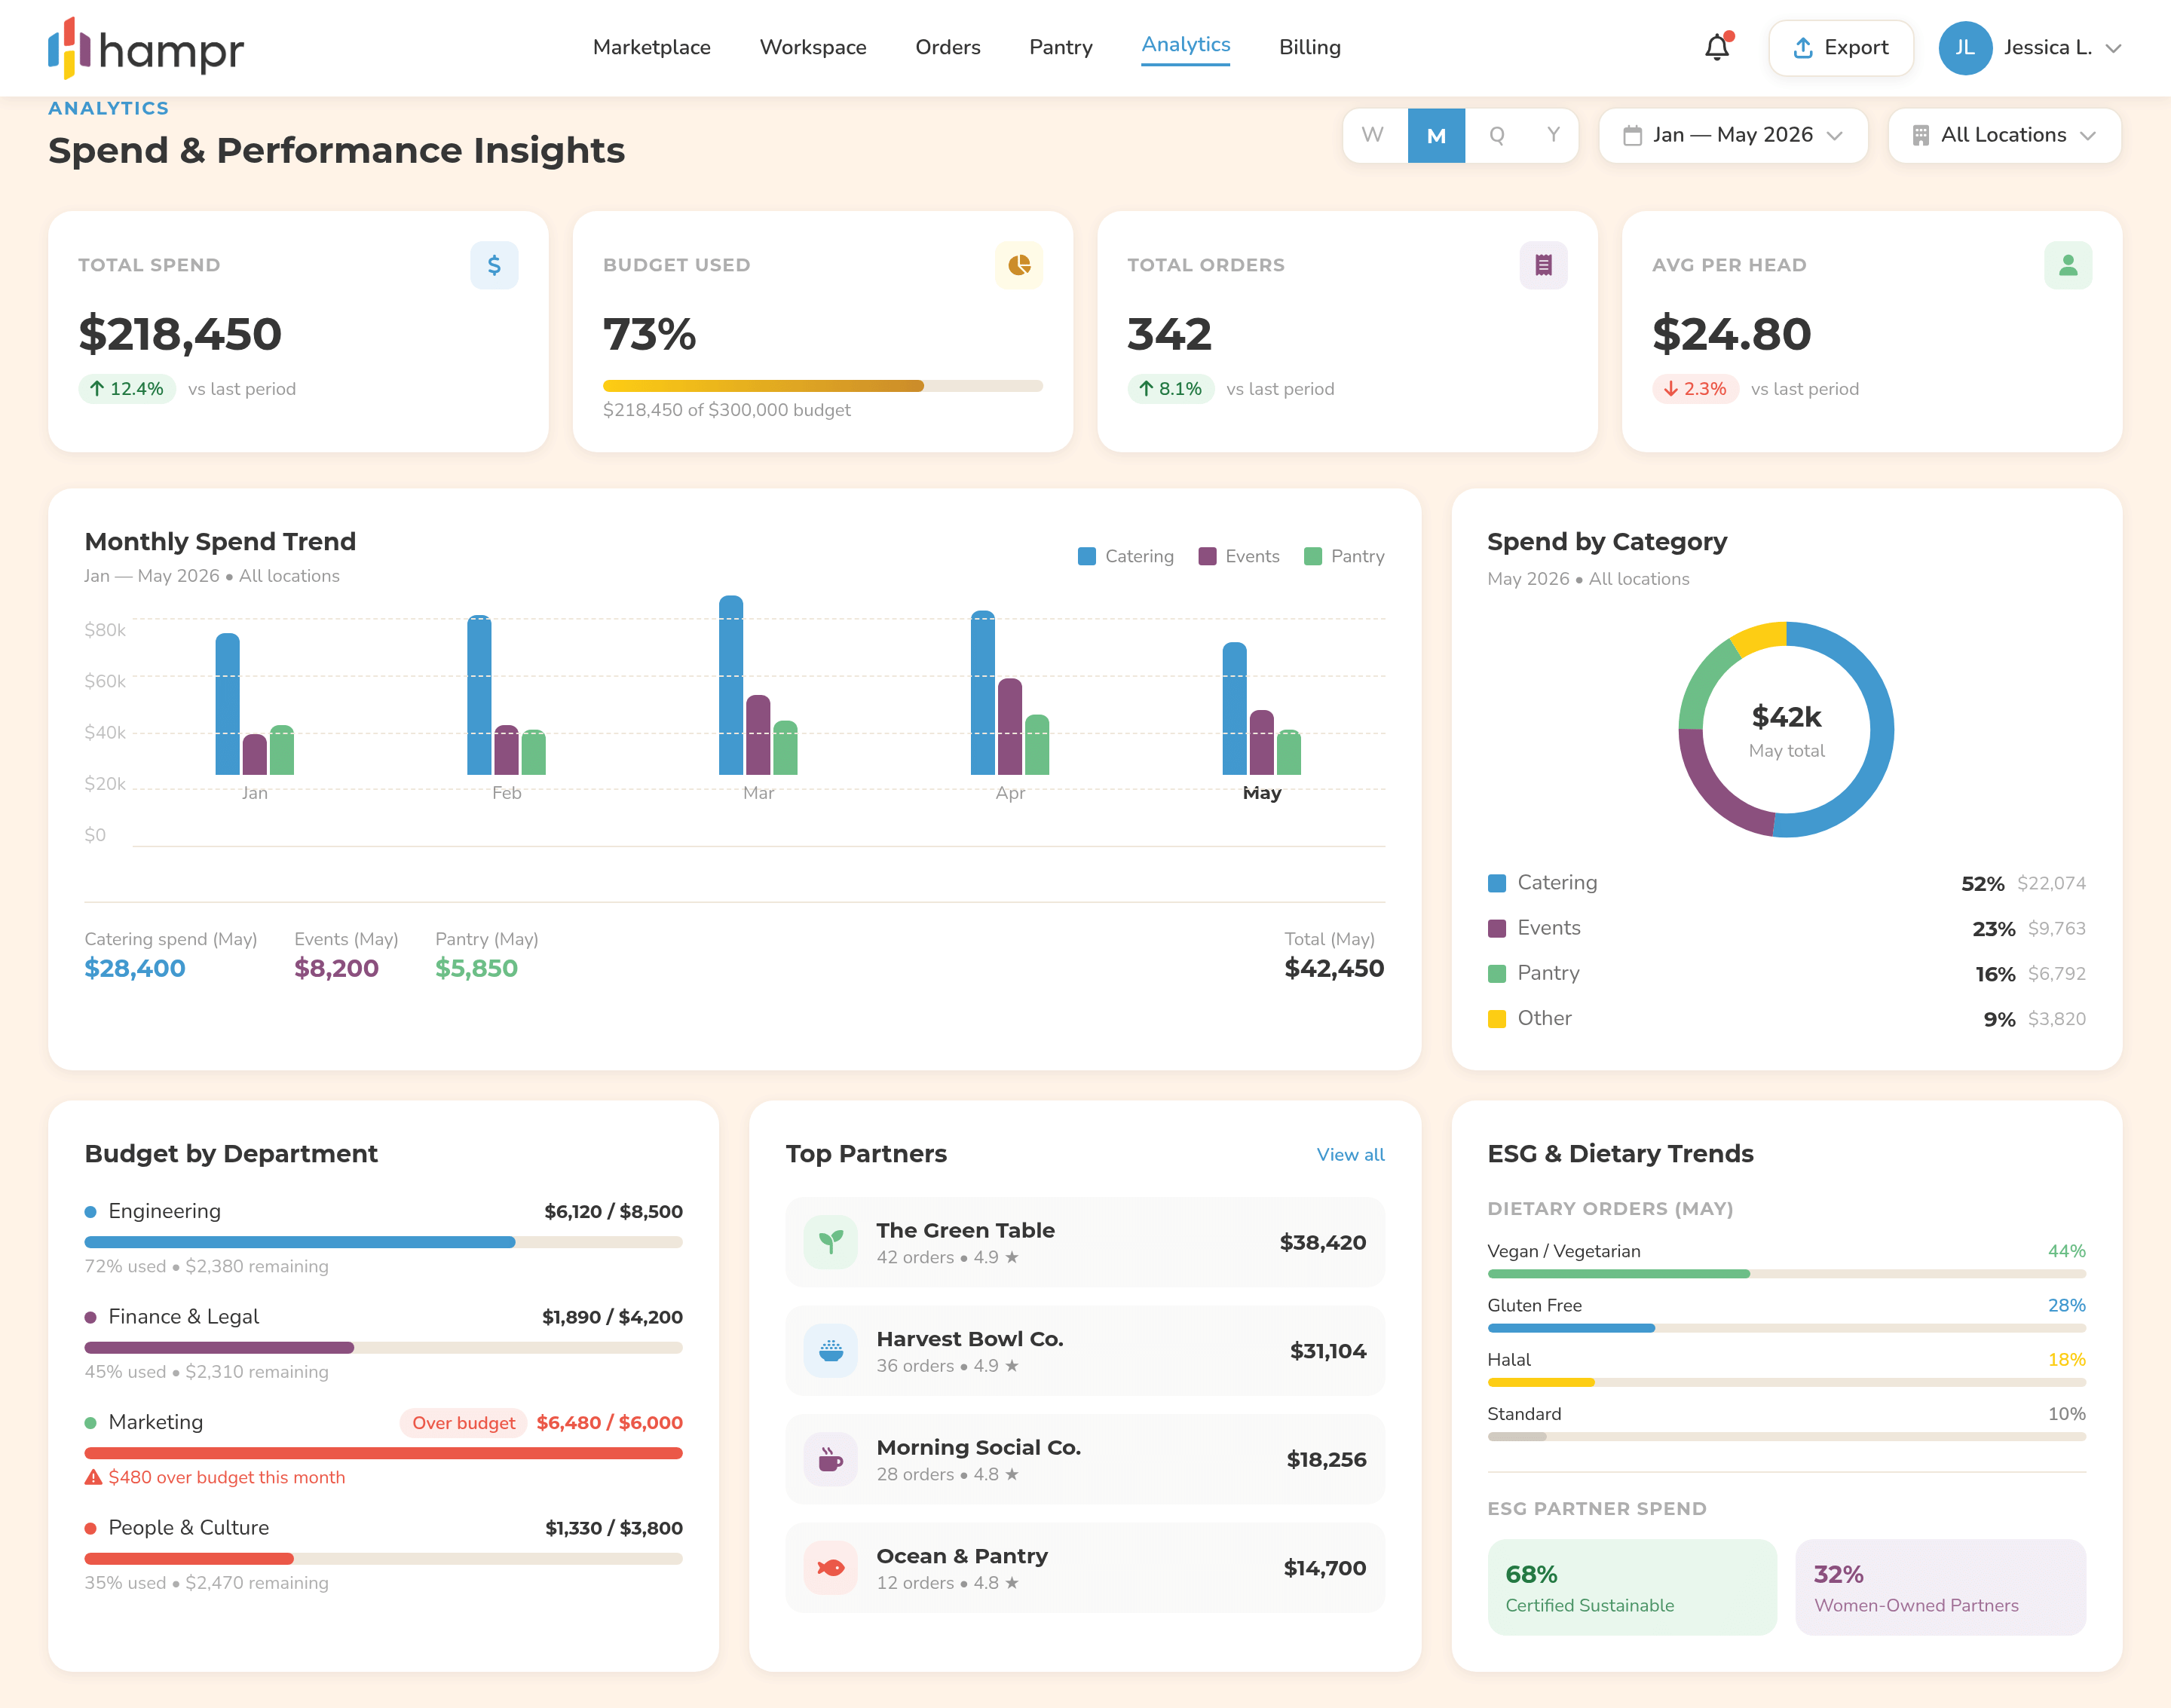Click the Catering spend $28,400 value
The image size is (2171, 1708).
(x=135, y=968)
